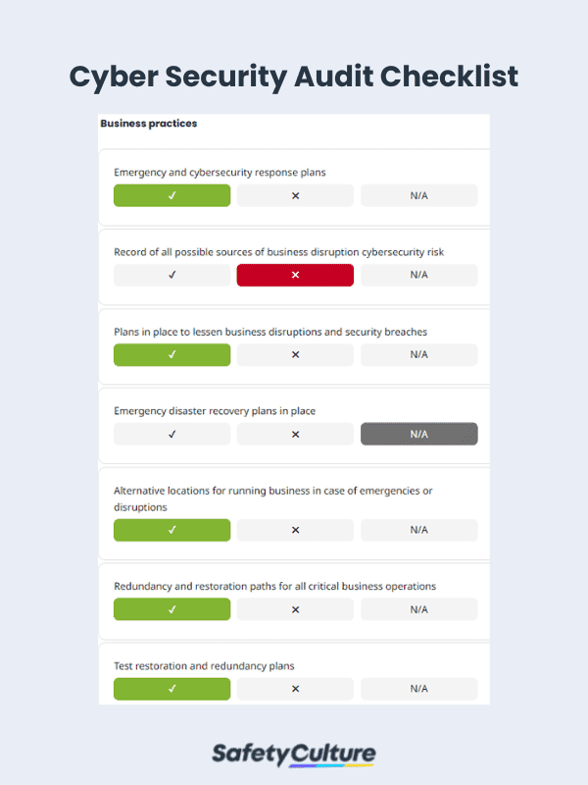Viewport: 588px width, 785px height.
Task: Click checkmark for Emergency disaster recovery plans
Action: (171, 434)
